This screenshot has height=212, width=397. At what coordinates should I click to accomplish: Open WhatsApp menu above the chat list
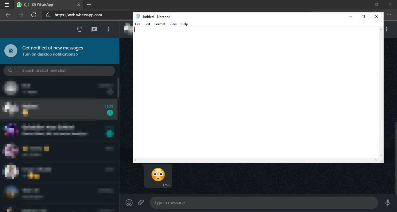pos(109,29)
